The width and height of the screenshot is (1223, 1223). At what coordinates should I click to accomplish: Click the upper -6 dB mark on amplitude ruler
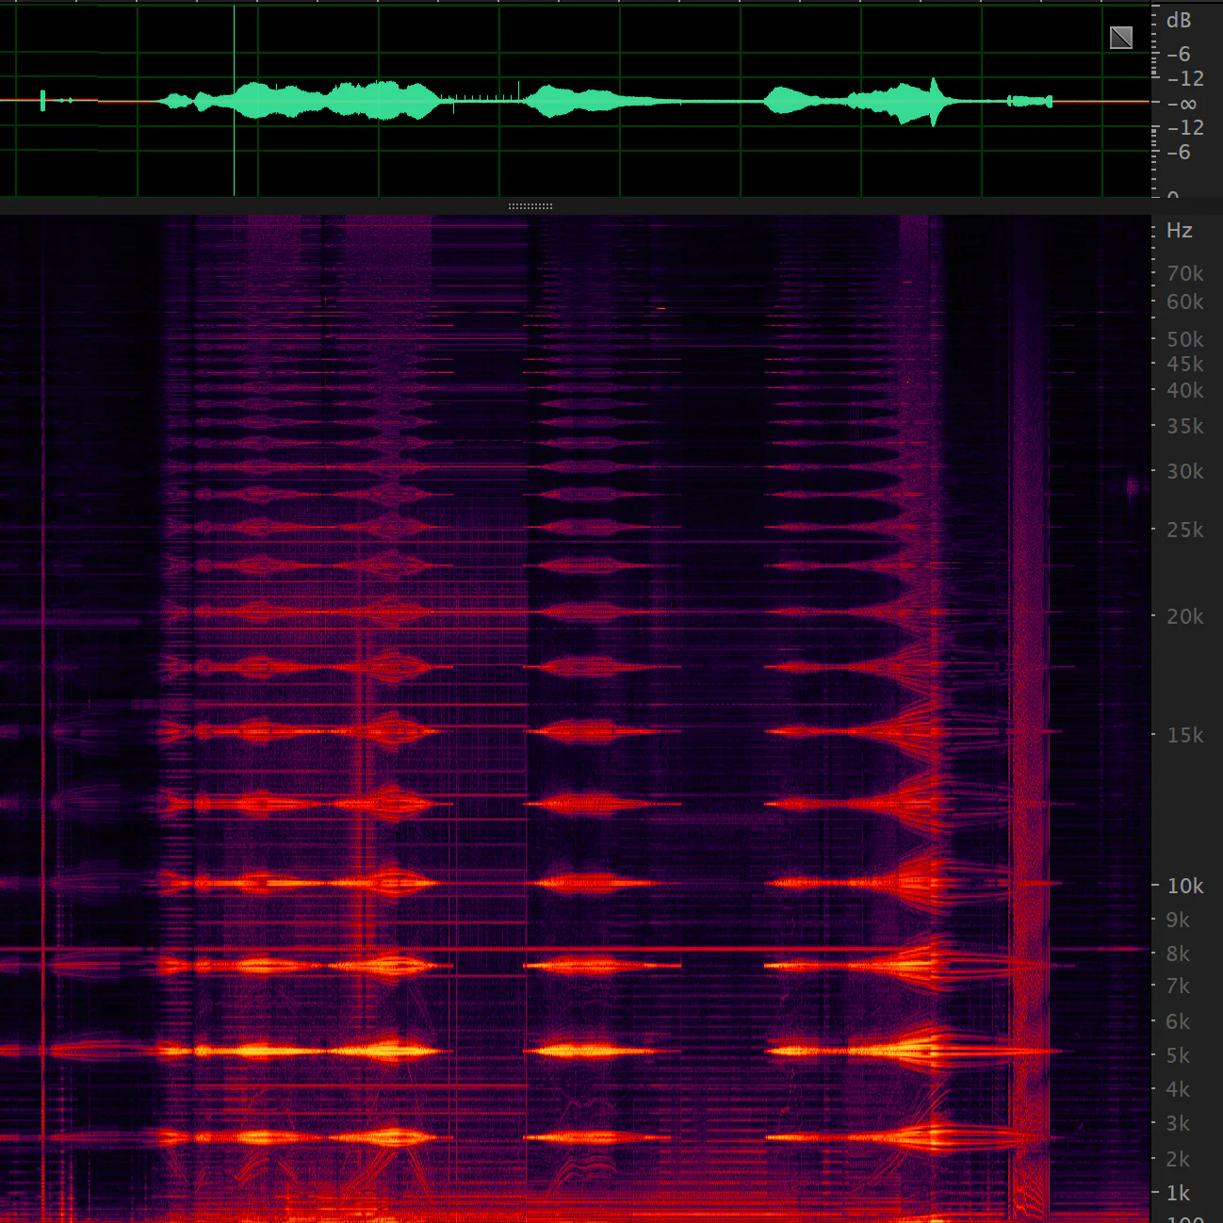click(1179, 55)
